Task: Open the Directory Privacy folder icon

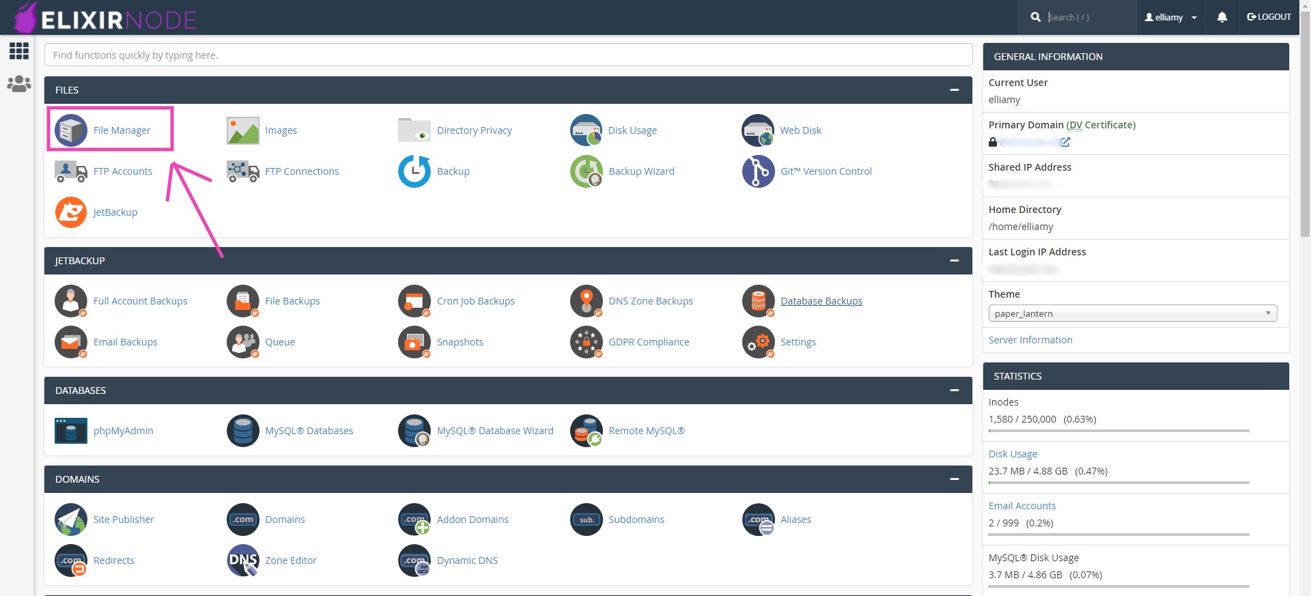Action: 414,130
